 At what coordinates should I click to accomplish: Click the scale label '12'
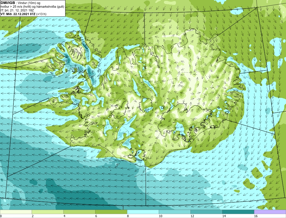[x=192, y=216]
